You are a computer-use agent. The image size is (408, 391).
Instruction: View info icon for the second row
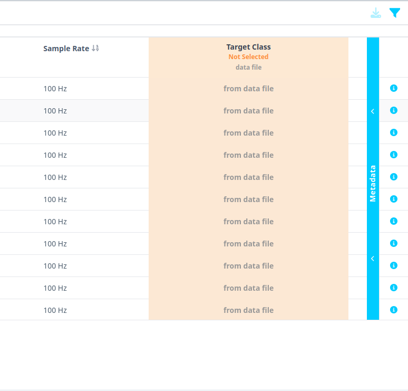393,110
